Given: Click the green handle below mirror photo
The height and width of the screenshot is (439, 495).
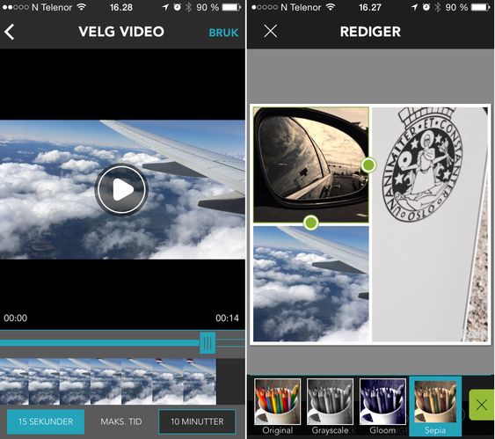Looking at the screenshot, I should 311,223.
